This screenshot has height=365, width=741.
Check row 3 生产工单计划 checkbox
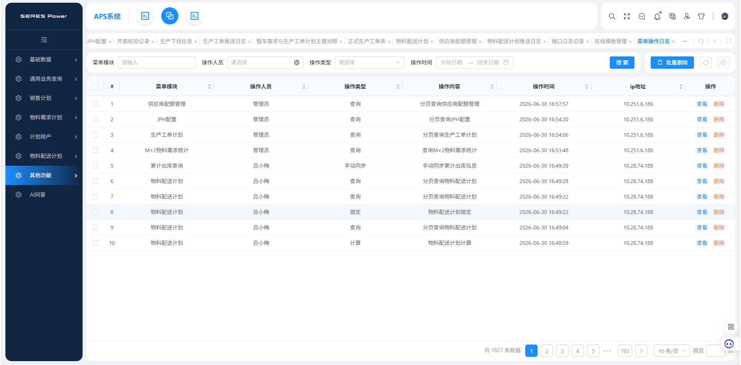[x=95, y=135]
